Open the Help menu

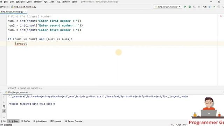tap(75, 2)
